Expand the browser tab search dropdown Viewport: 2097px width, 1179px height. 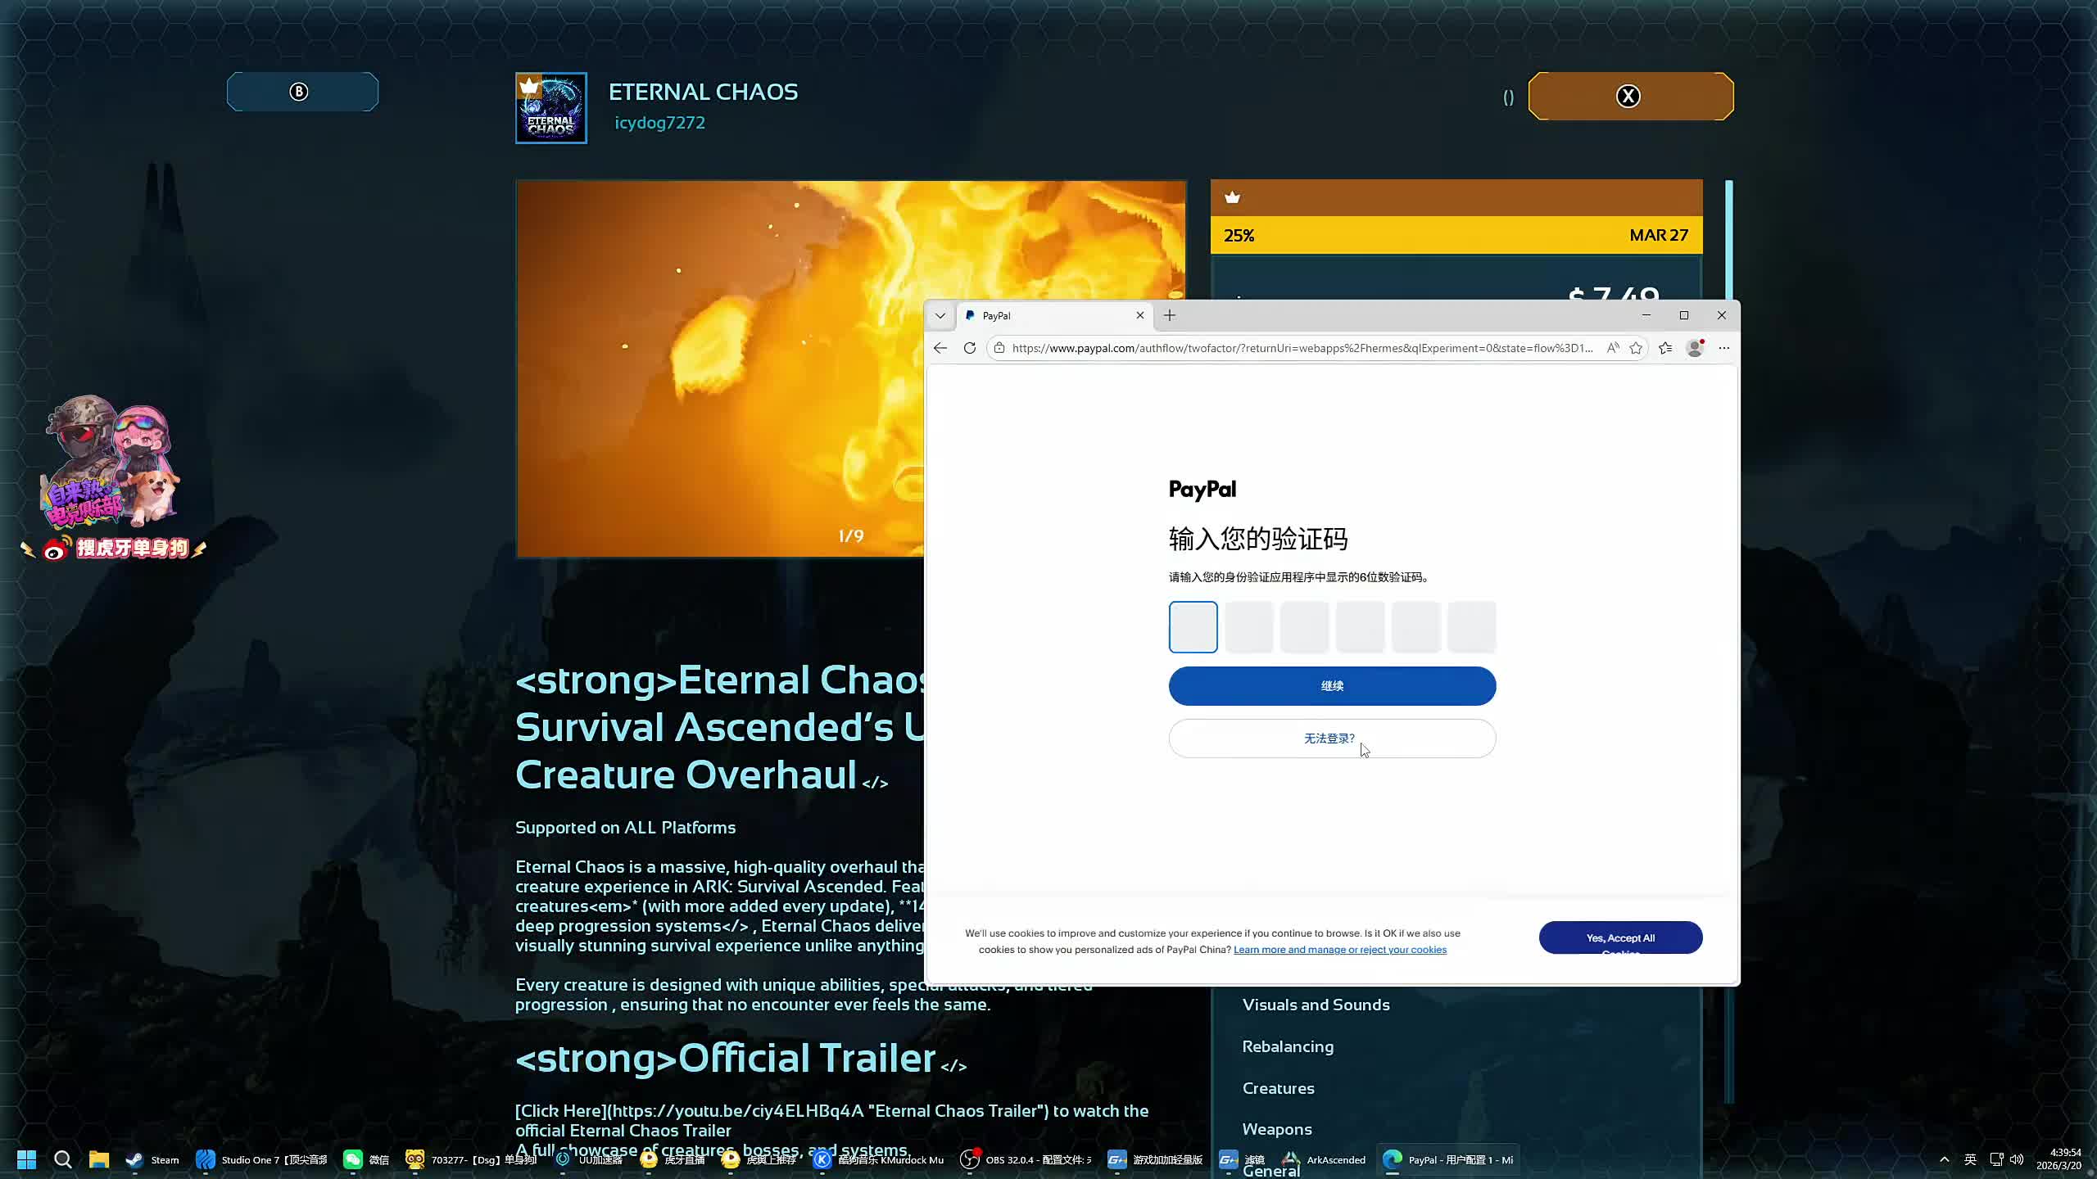940,316
